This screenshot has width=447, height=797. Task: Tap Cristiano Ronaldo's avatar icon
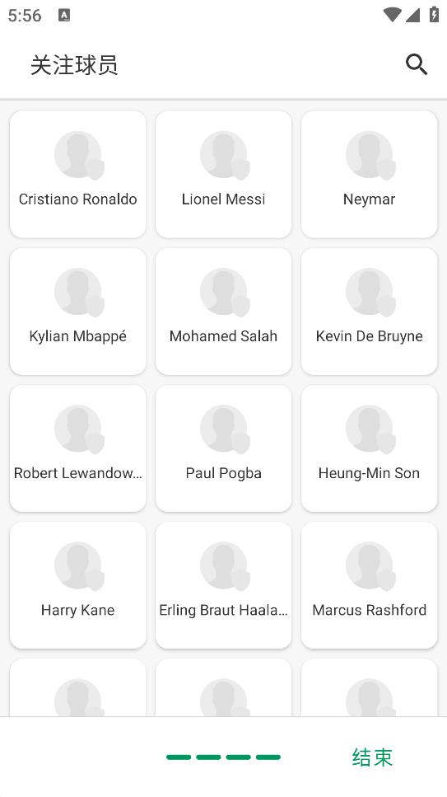coord(79,155)
